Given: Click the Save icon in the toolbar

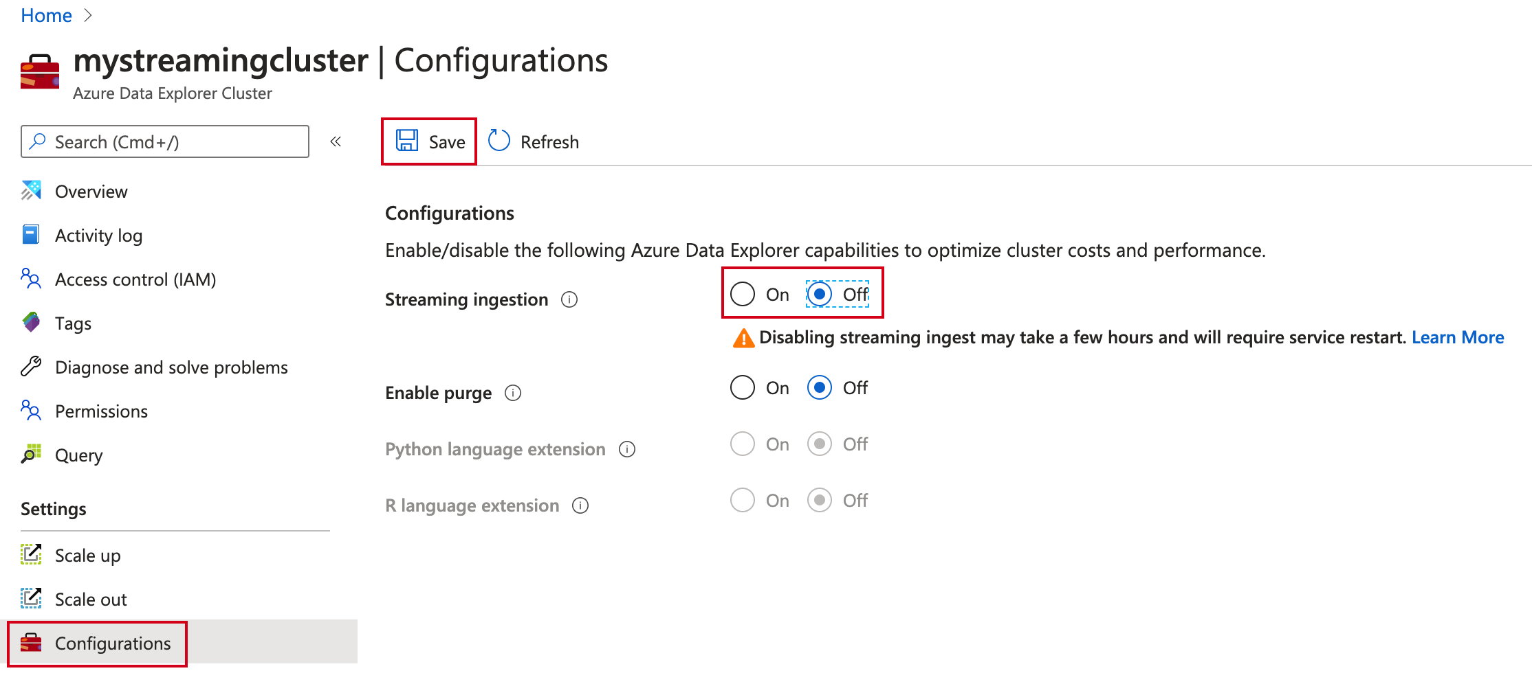Looking at the screenshot, I should [x=408, y=141].
